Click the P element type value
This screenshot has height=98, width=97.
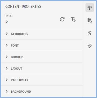(6, 22)
